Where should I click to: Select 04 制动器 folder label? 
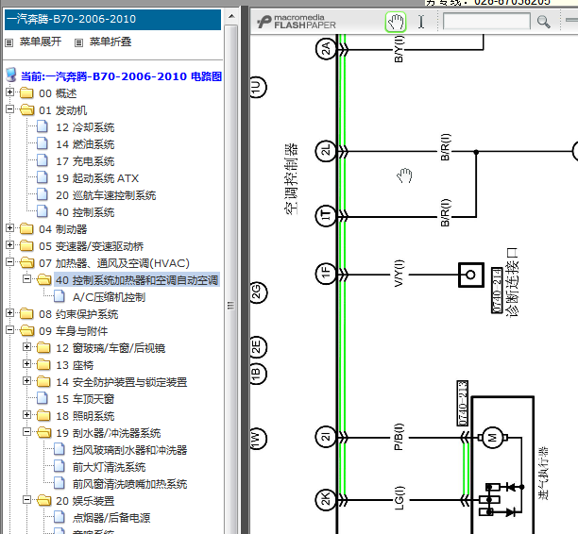pyautogui.click(x=63, y=229)
